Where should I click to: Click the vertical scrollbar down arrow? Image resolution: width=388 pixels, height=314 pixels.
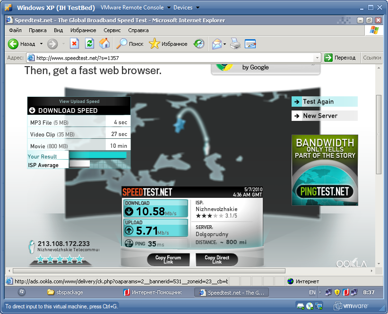(x=379, y=264)
